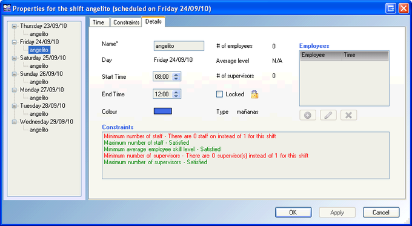Select angelito under Thursday 23/09/10
The width and height of the screenshot is (412, 226).
39,34
